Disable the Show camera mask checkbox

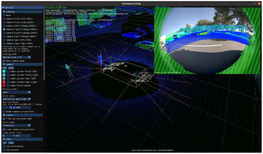point(4,61)
